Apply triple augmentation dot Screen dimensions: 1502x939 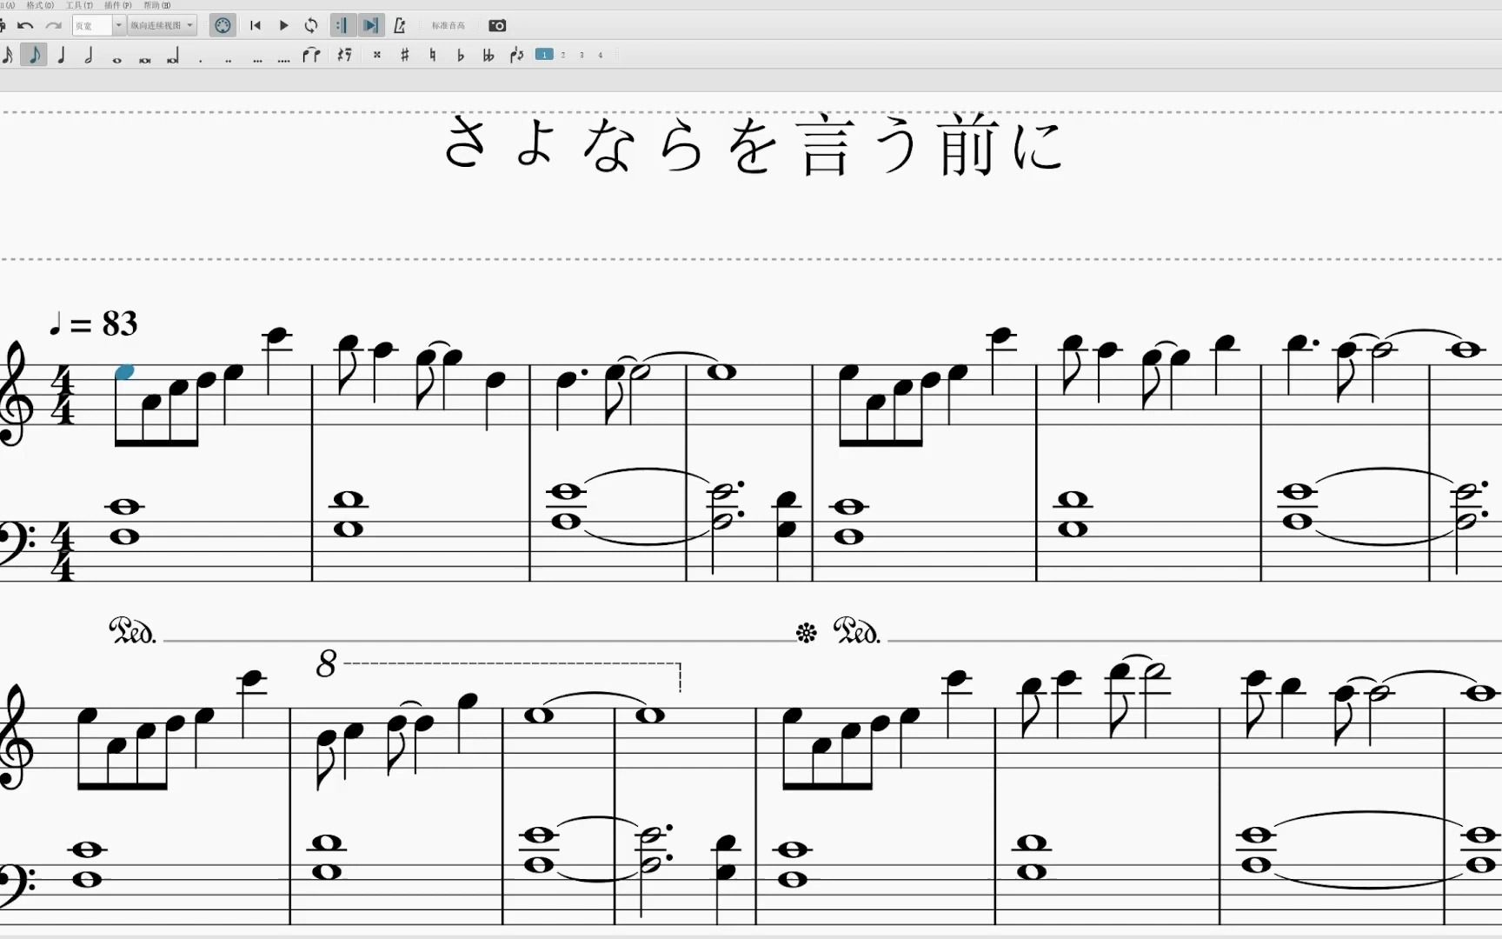(257, 60)
